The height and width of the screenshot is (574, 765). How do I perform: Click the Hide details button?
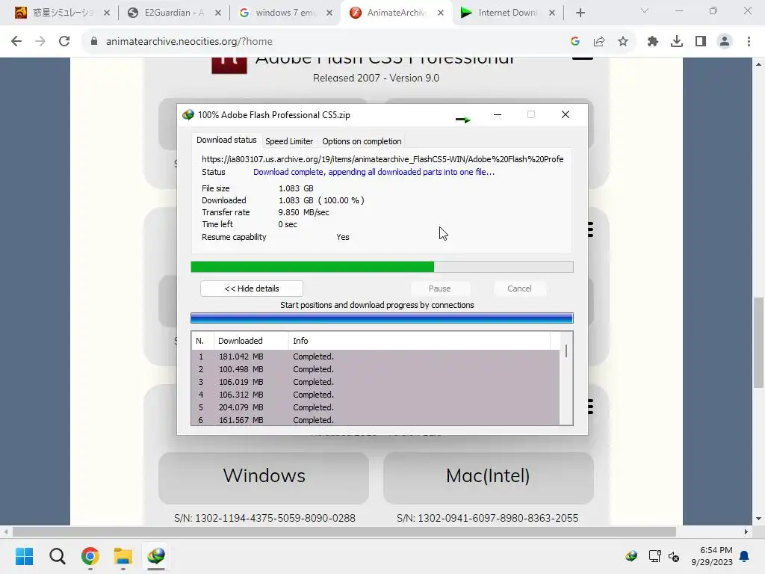click(252, 288)
